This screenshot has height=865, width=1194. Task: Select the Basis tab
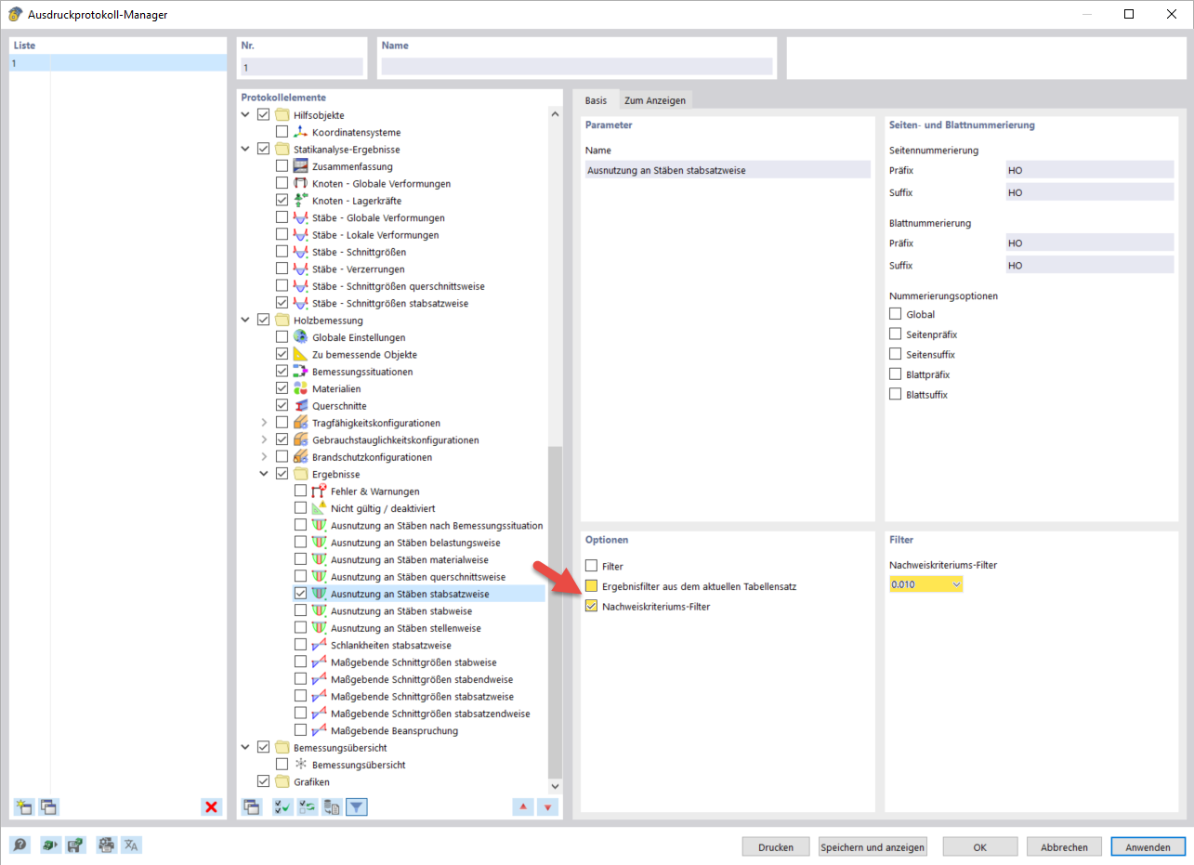coord(597,98)
